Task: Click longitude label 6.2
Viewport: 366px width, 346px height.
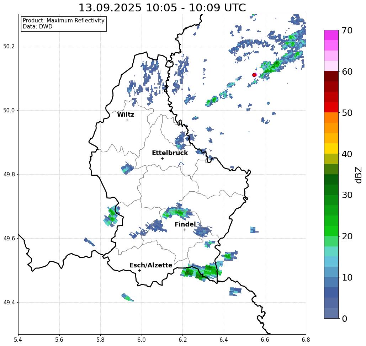Action: [x=182, y=340]
